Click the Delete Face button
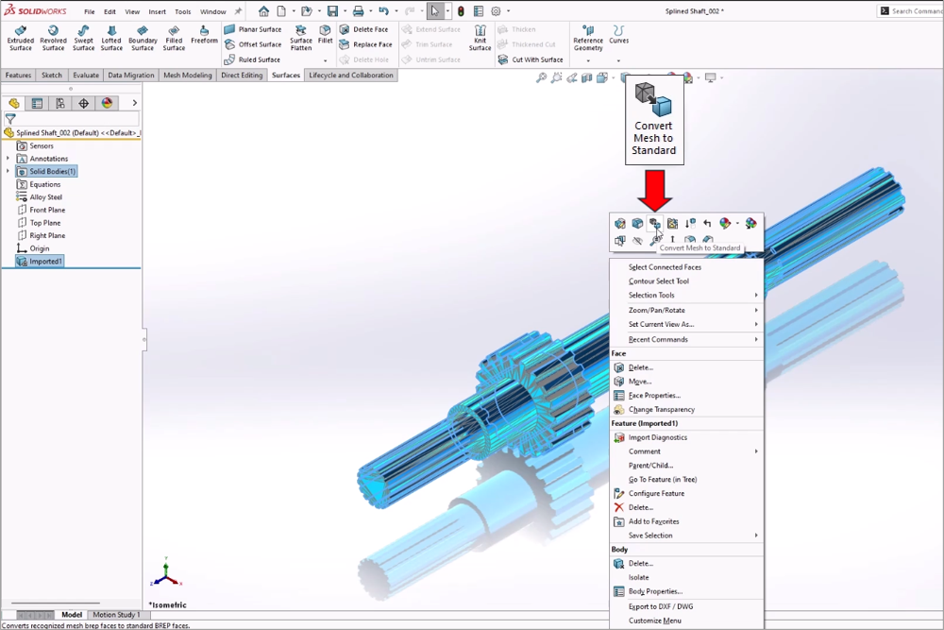 click(363, 29)
